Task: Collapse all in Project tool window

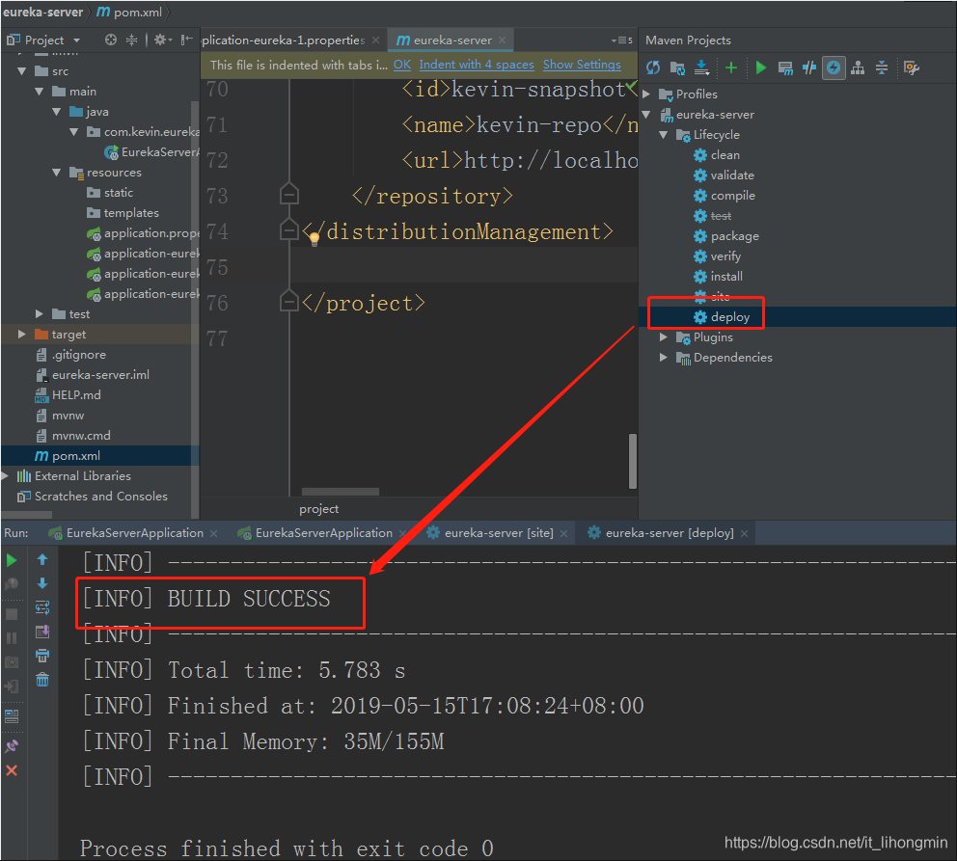Action: coord(131,40)
